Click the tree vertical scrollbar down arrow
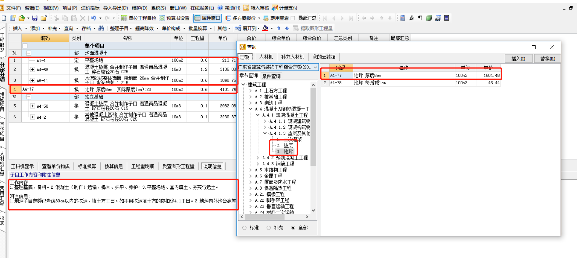 (313, 211)
